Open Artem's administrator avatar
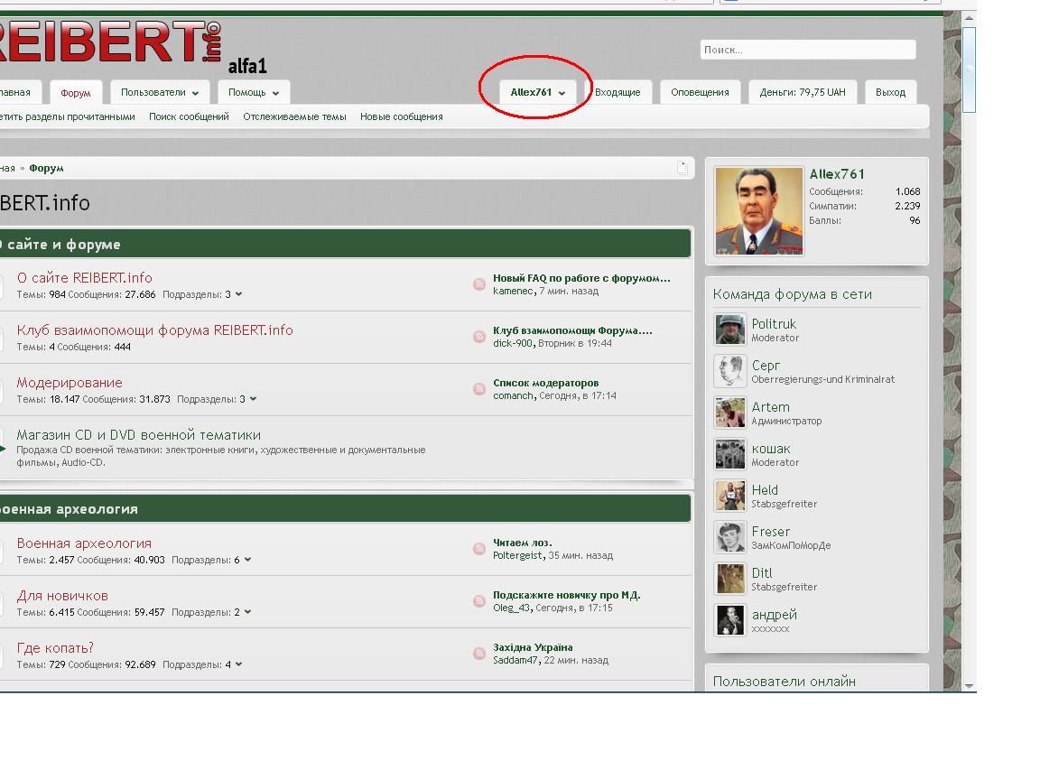This screenshot has height=780, width=1040. tap(730, 413)
